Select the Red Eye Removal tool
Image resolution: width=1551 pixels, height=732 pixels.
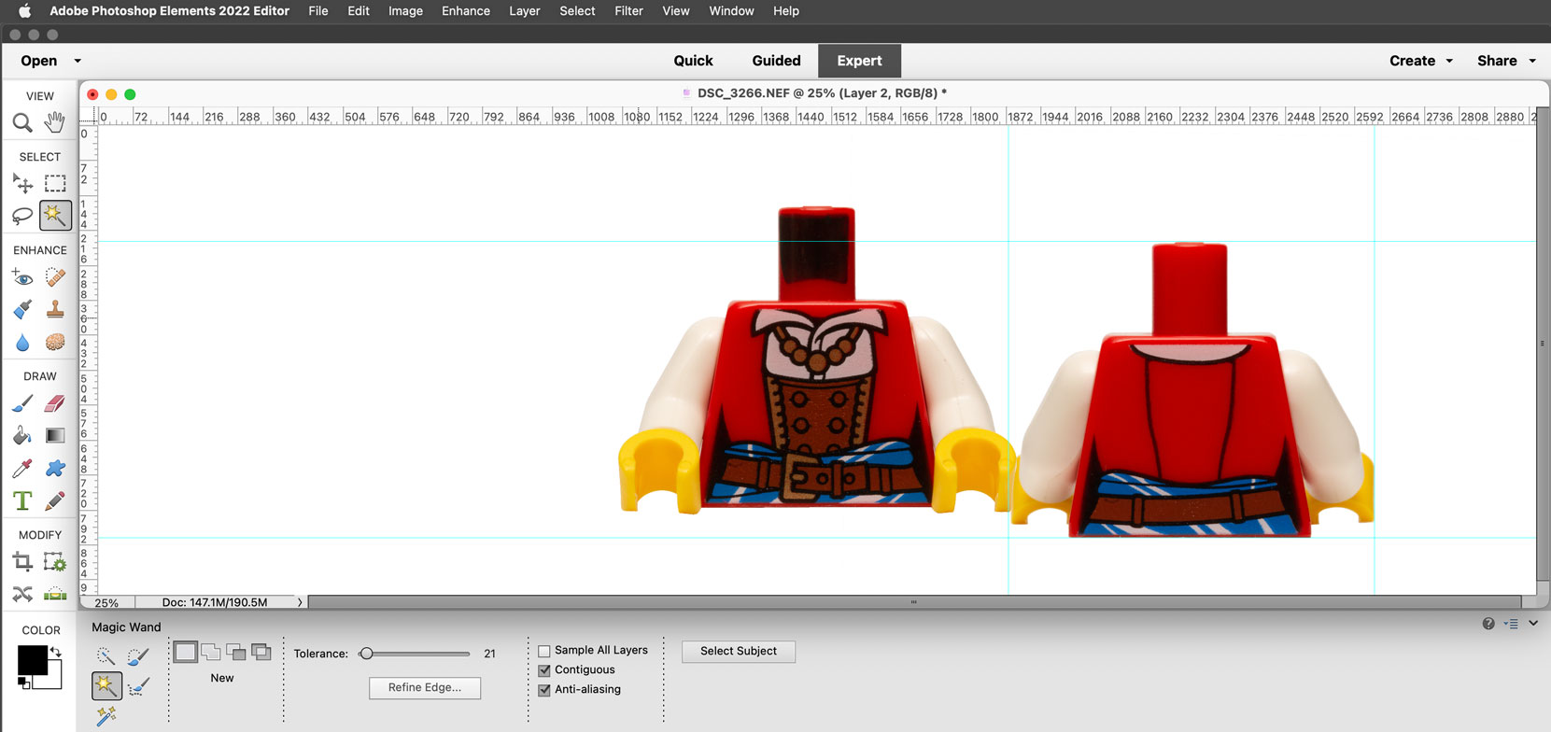point(22,277)
